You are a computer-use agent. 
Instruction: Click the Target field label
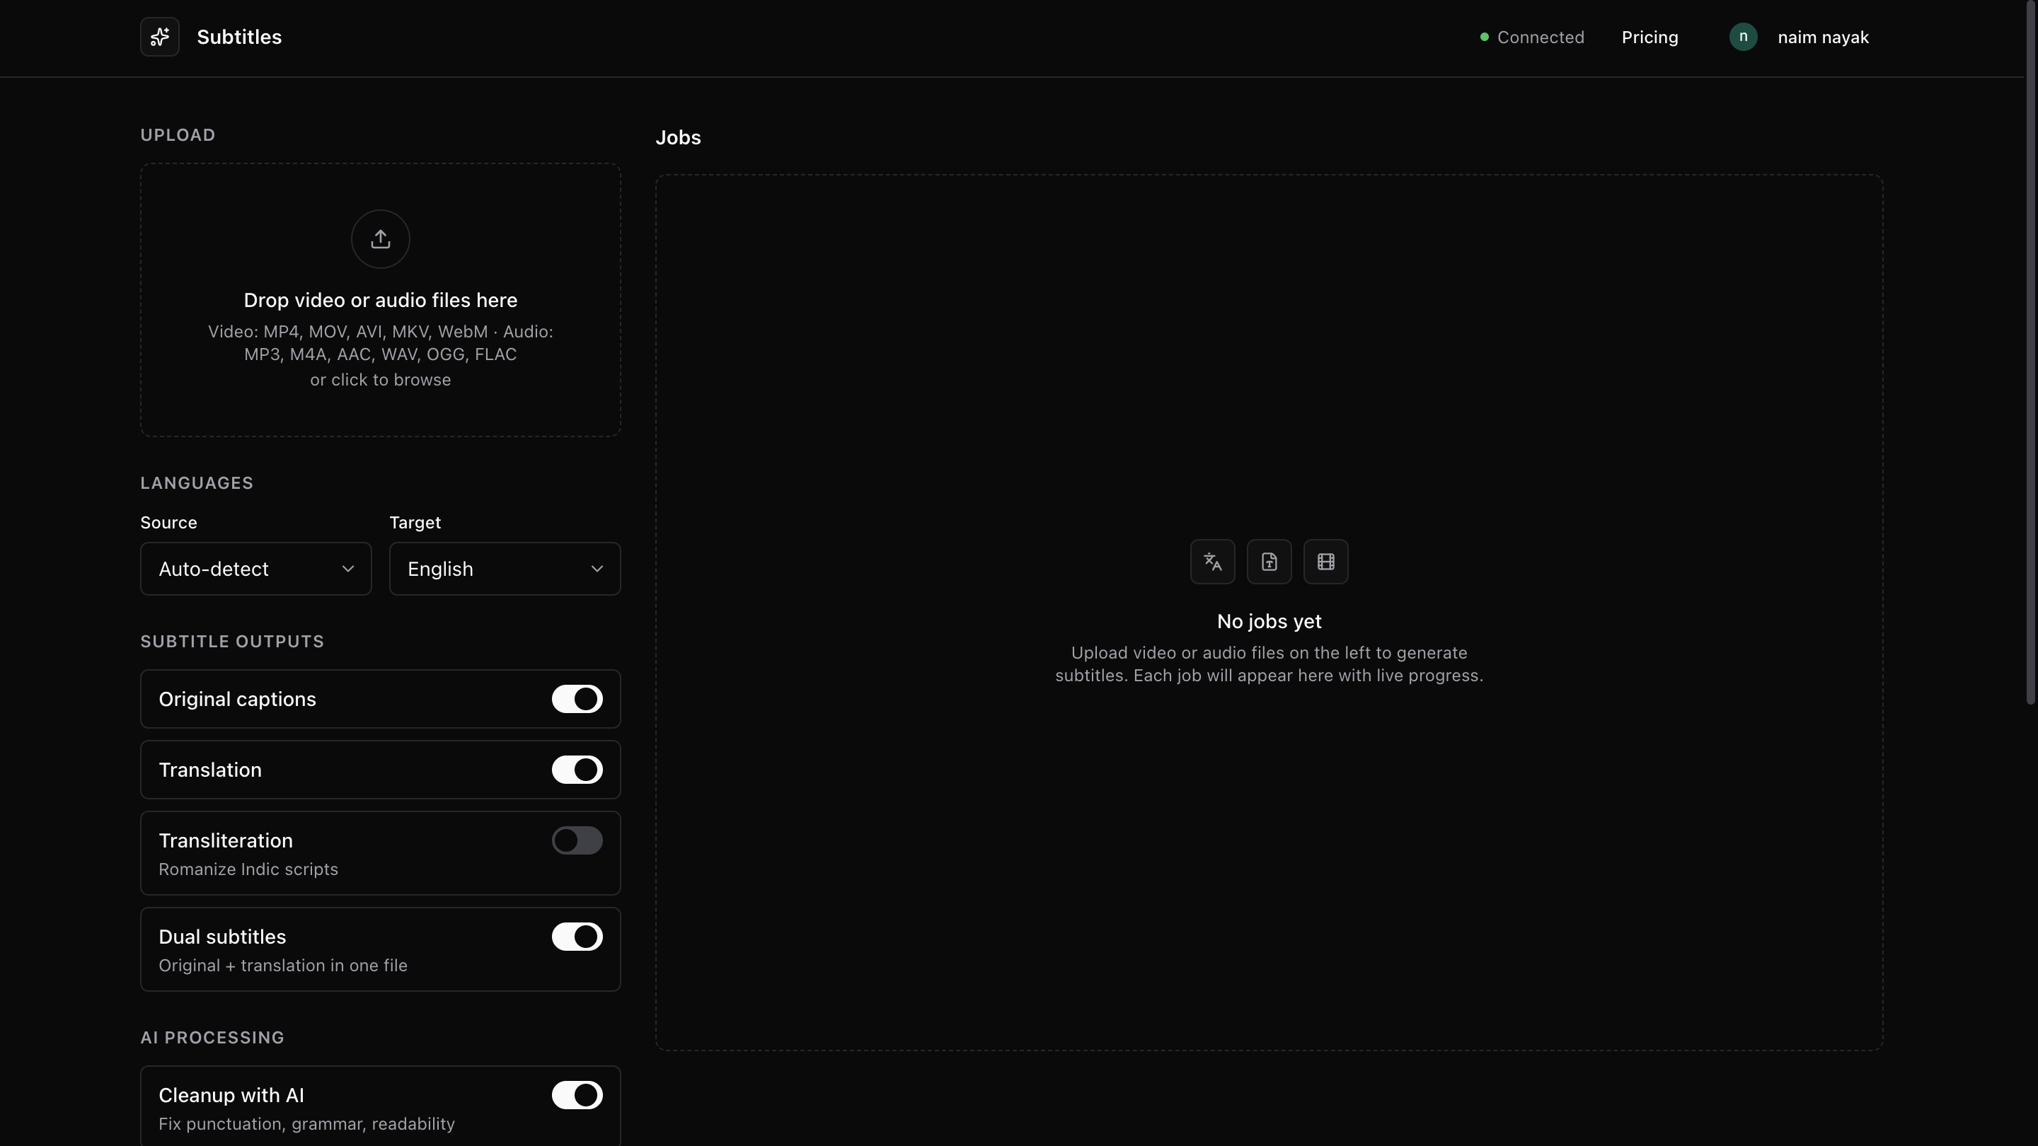coord(415,523)
